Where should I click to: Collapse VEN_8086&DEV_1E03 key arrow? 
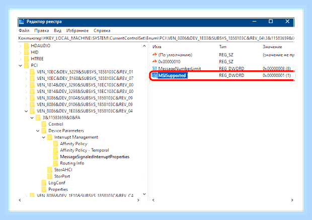coord(26,111)
